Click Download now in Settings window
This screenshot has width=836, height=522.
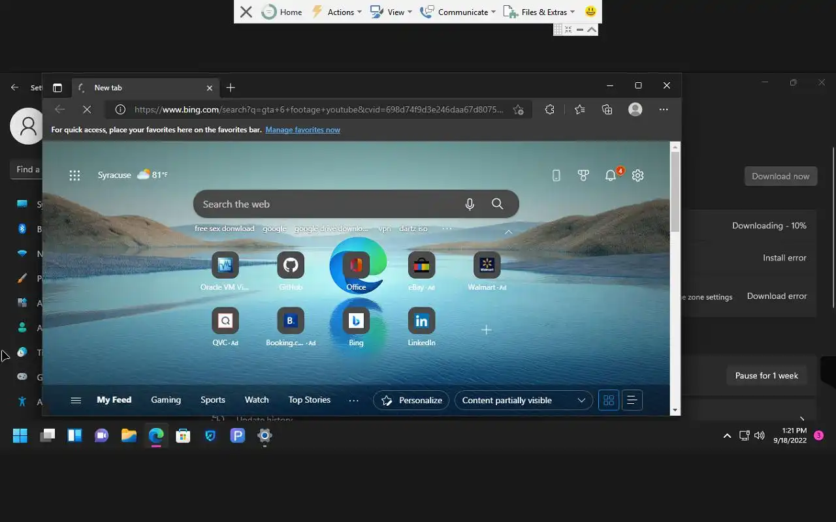[x=780, y=176]
